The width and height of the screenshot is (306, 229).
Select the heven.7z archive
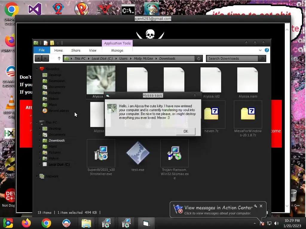click(x=211, y=117)
